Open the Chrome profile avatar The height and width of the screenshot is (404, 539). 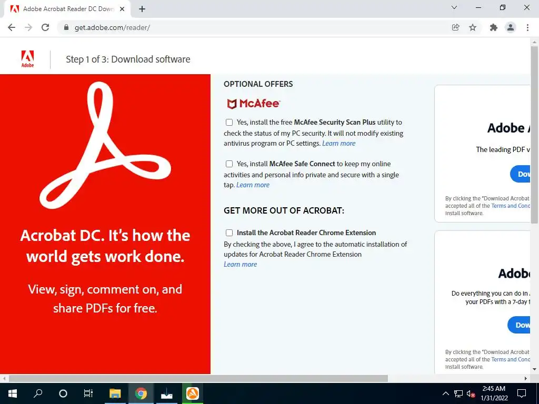[x=511, y=27]
